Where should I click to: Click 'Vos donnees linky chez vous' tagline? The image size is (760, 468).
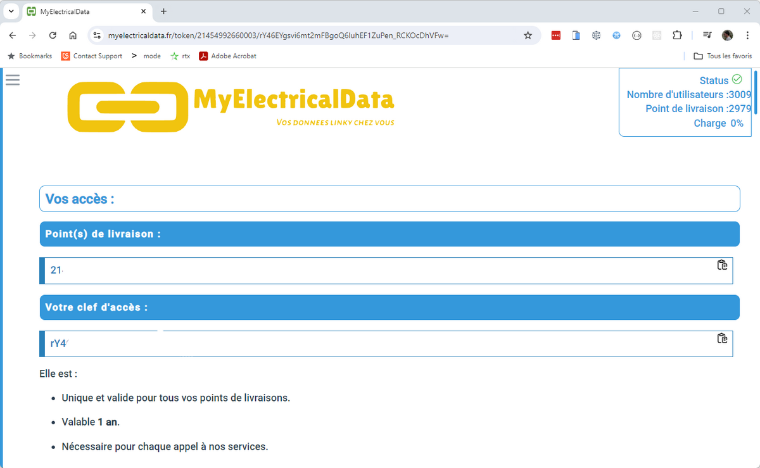[x=336, y=123]
